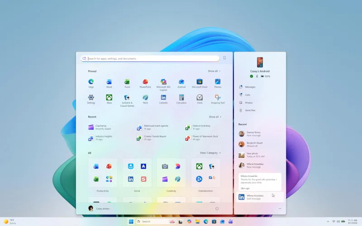Open Power of Teamwork Deck
This screenshot has height=226, width=362.
pyautogui.click(x=202, y=138)
